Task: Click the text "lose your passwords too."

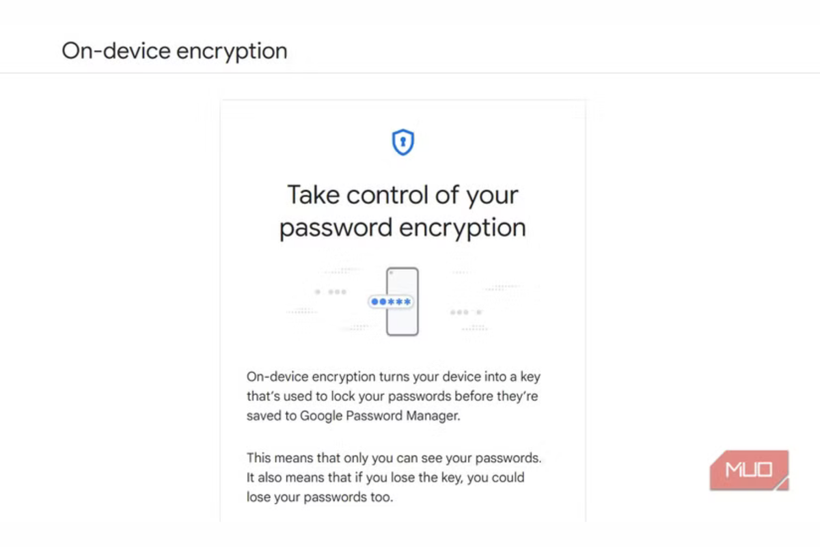Action: click(x=320, y=497)
